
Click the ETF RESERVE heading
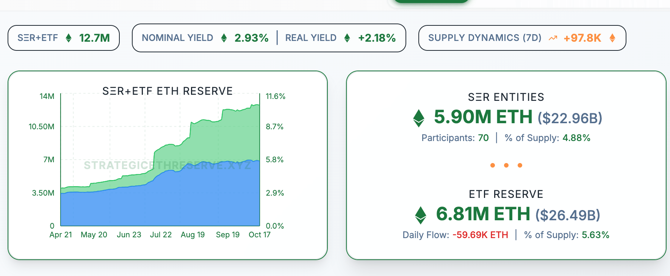[506, 194]
